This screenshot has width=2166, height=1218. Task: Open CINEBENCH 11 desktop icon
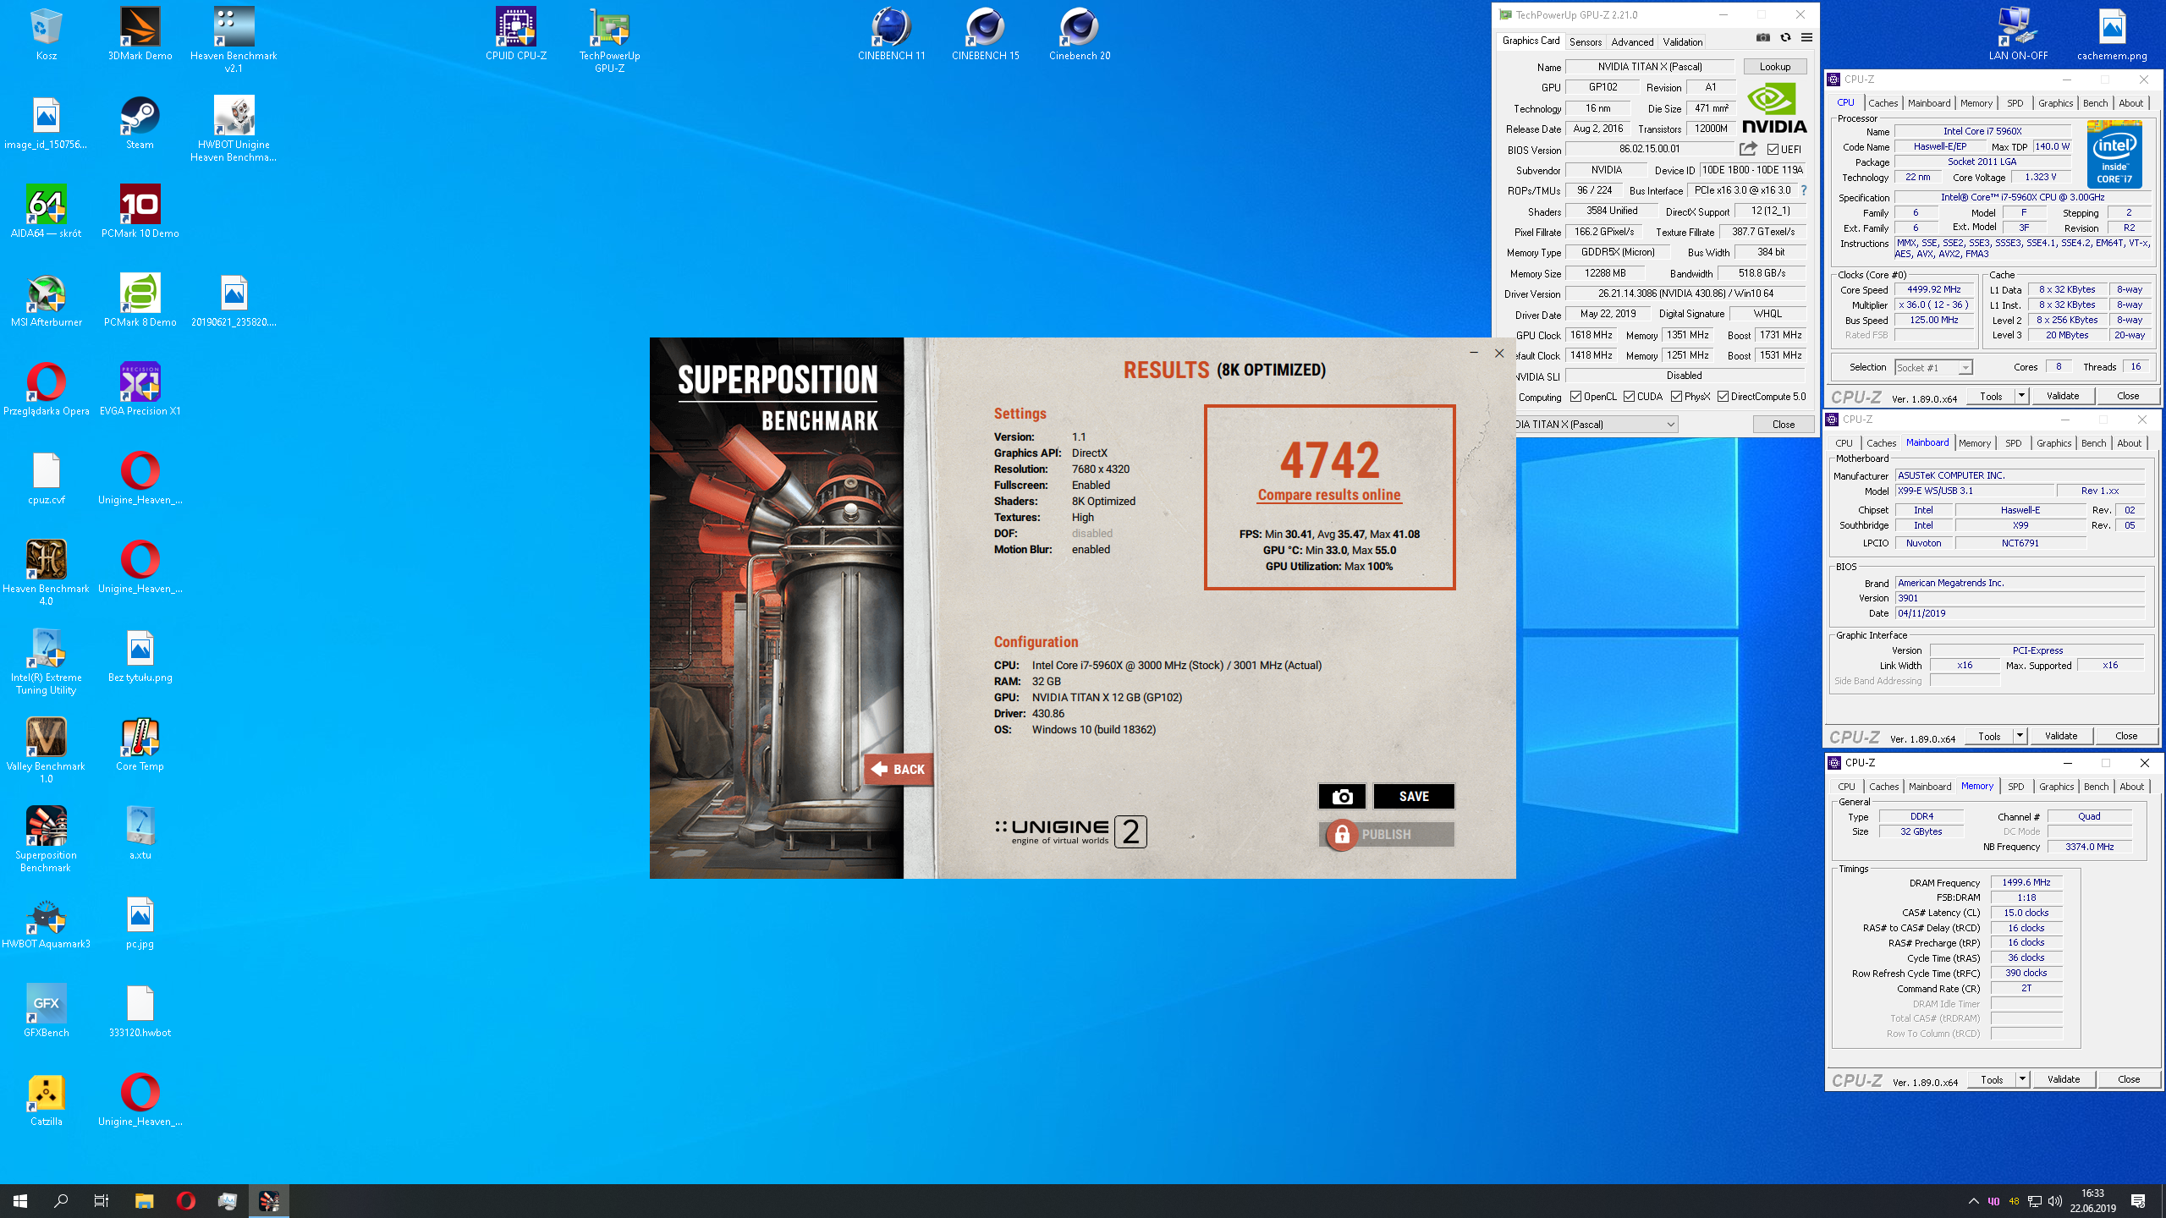pyautogui.click(x=891, y=34)
